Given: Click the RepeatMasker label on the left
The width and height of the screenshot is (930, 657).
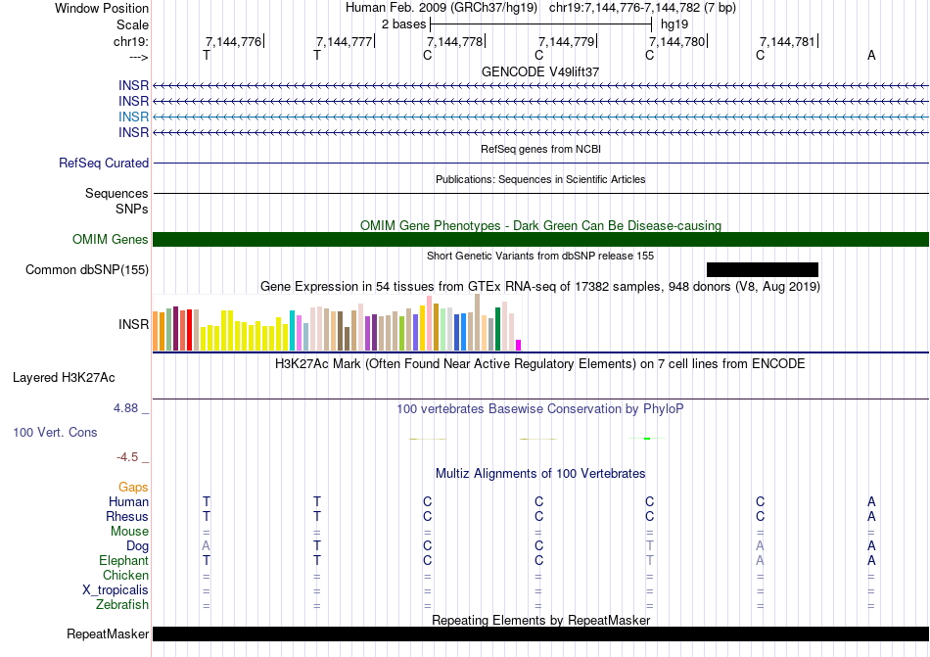Looking at the screenshot, I should (107, 634).
